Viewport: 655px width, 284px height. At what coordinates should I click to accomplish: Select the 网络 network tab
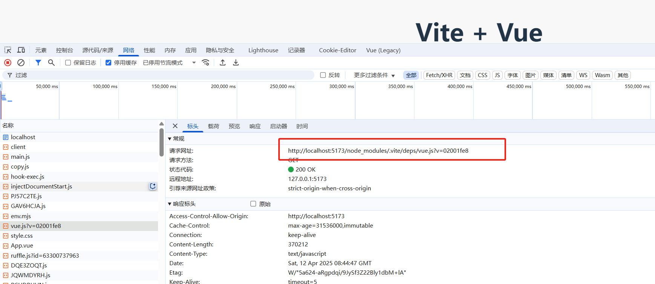(129, 50)
